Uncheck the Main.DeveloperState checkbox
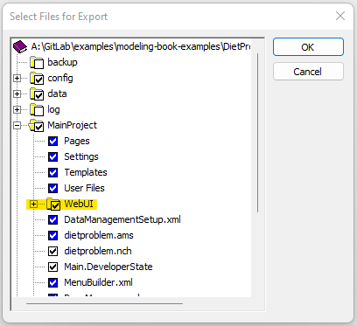357x326 pixels. pyautogui.click(x=52, y=267)
